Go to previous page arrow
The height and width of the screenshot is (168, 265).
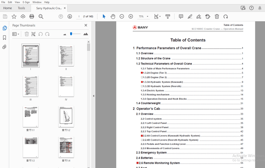tap(61, 16)
